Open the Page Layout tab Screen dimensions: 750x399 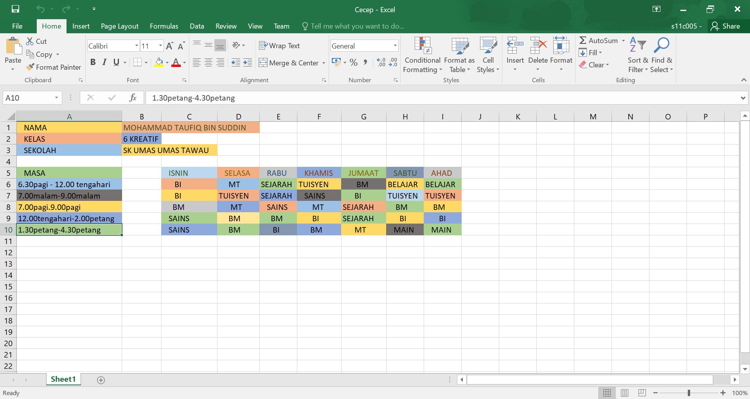tap(119, 26)
